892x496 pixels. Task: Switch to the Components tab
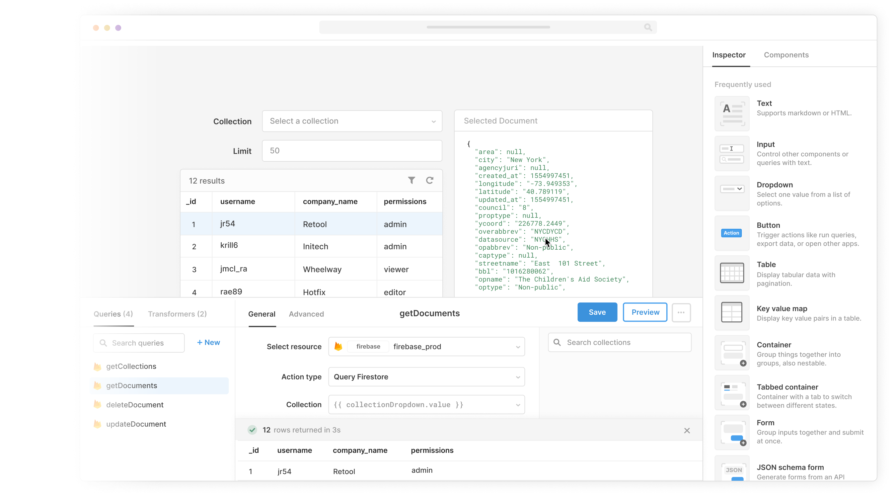click(x=786, y=55)
